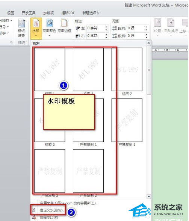This screenshot has width=189, height=221.
Task: Select 启用来自 Office.com 的内容更新 menu option
Action: click(x=69, y=203)
